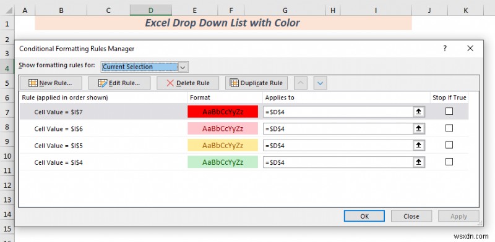
Task: Enable Stop If True for $I$4 rule
Action: [449, 162]
